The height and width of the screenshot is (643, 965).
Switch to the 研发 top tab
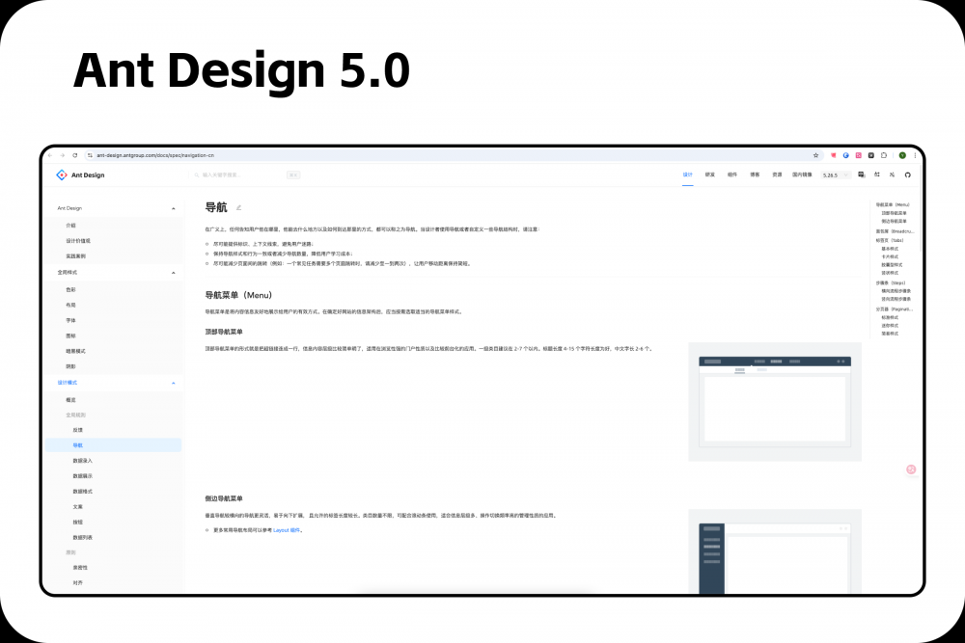(709, 175)
